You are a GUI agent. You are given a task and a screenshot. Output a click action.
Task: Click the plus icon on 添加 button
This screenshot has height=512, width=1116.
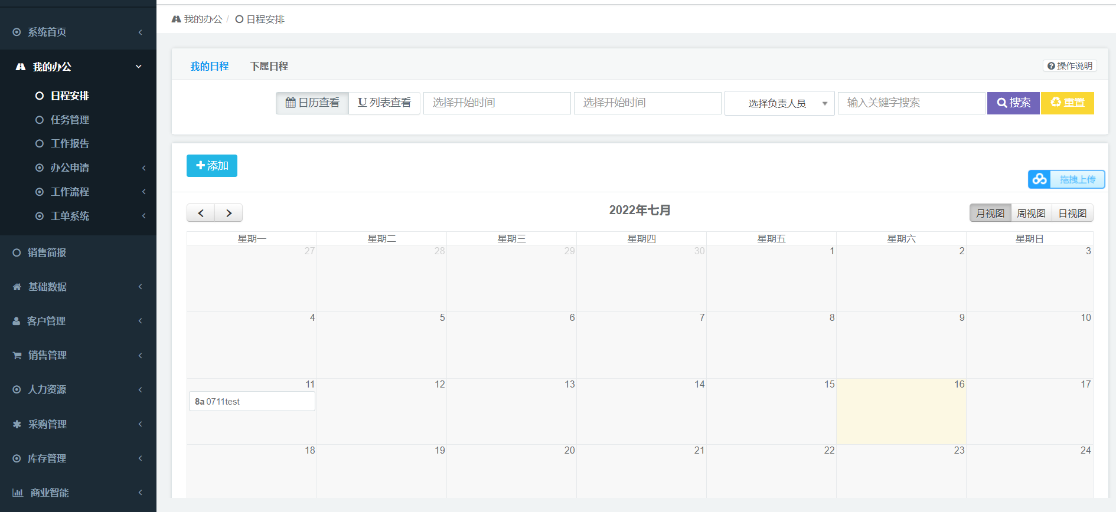click(200, 166)
